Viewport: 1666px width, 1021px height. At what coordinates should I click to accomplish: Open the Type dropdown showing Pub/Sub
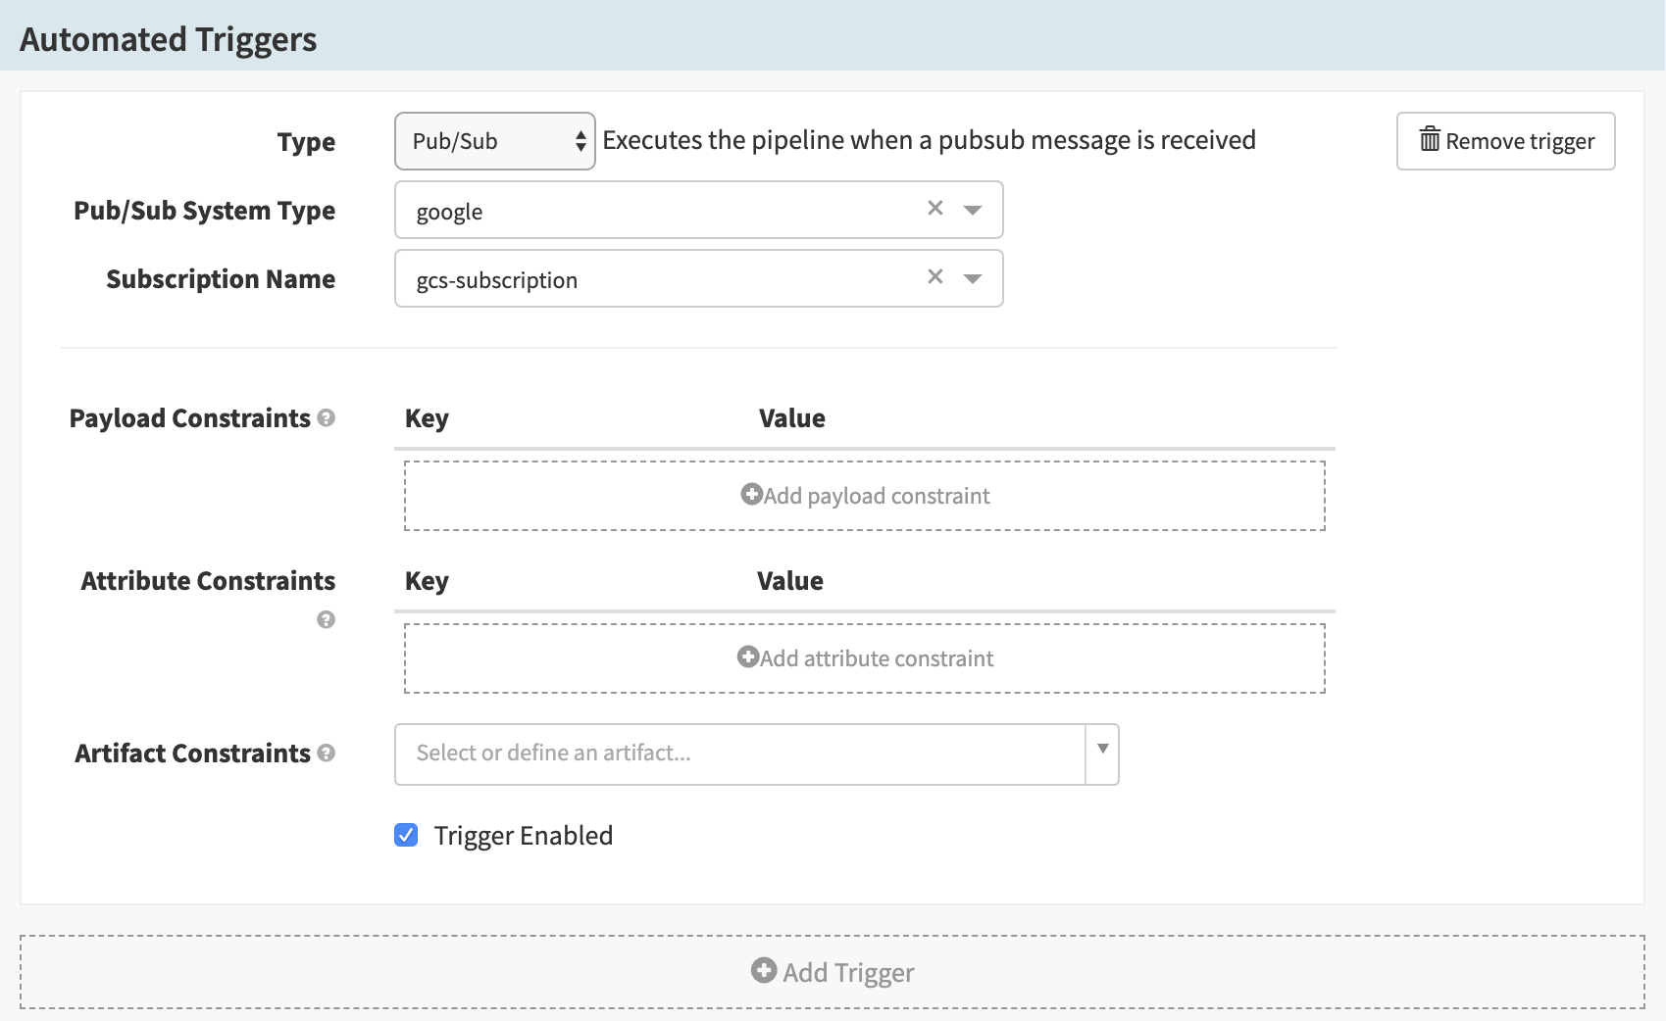(x=494, y=141)
